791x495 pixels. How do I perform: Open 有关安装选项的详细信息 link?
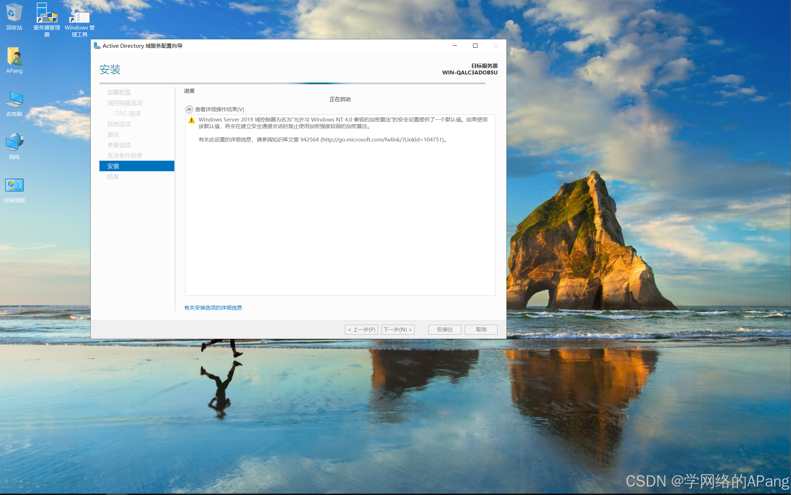213,308
